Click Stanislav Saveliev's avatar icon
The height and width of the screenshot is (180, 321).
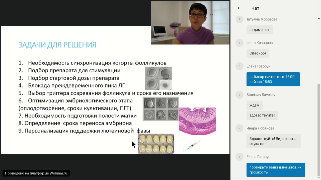tap(239, 95)
